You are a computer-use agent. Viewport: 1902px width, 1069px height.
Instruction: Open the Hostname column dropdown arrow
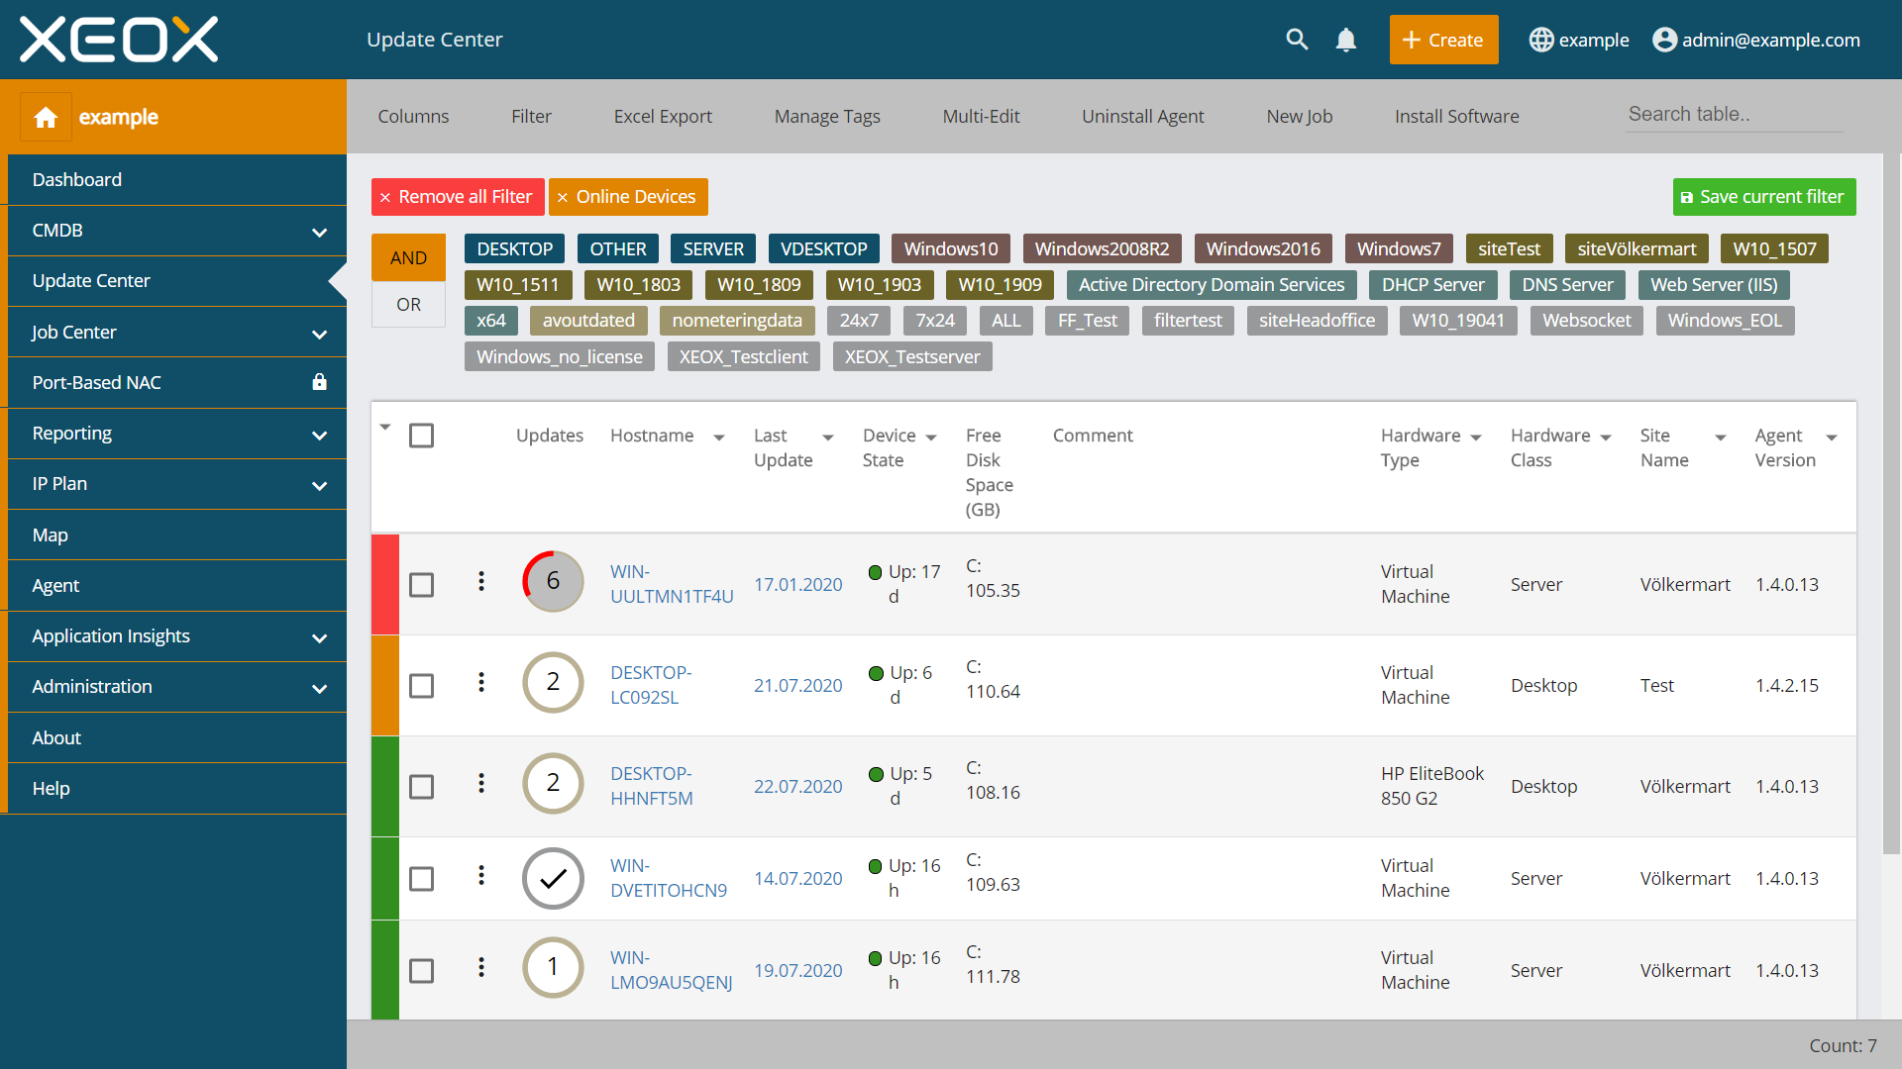tap(719, 437)
